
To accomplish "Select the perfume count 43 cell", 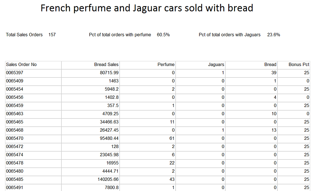I will coord(172,179).
